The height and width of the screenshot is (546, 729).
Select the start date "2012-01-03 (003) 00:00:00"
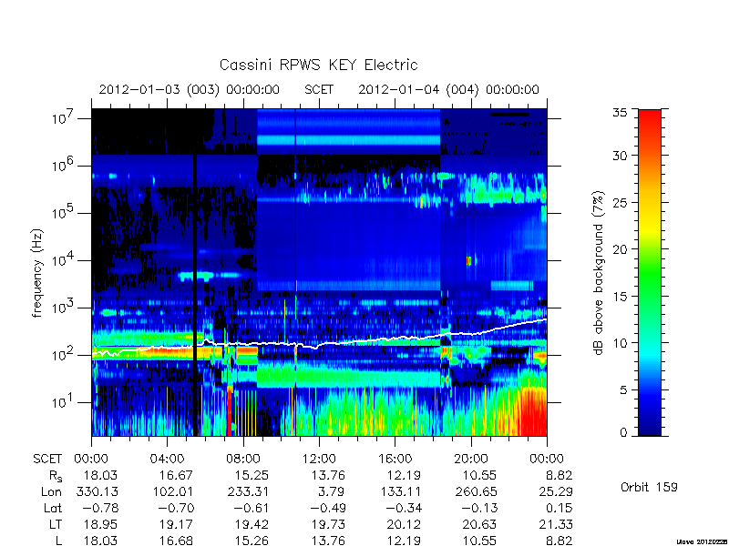[190, 89]
